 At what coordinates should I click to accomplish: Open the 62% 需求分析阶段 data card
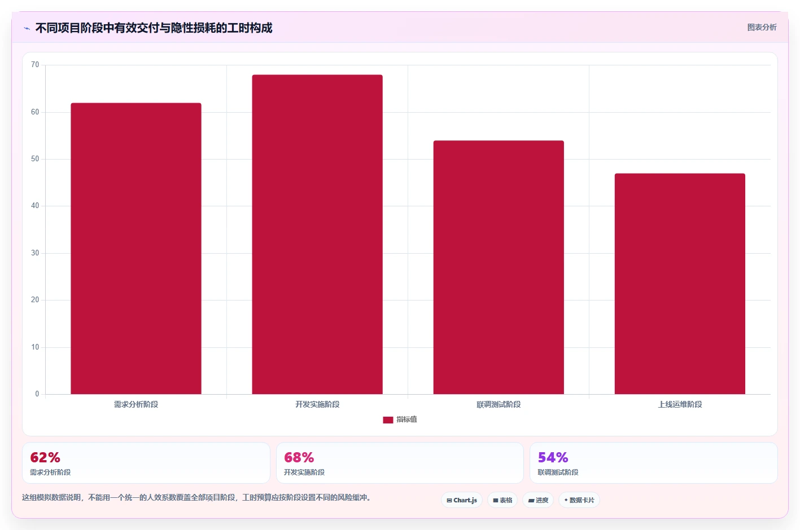tap(146, 463)
